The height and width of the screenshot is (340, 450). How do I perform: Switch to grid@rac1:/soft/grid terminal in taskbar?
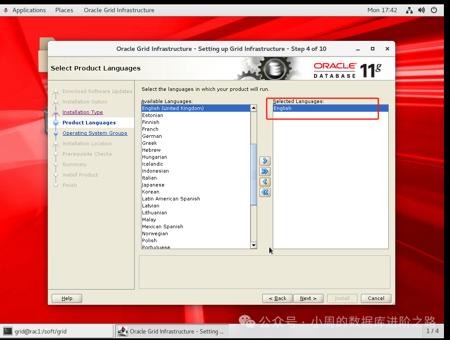[57, 331]
